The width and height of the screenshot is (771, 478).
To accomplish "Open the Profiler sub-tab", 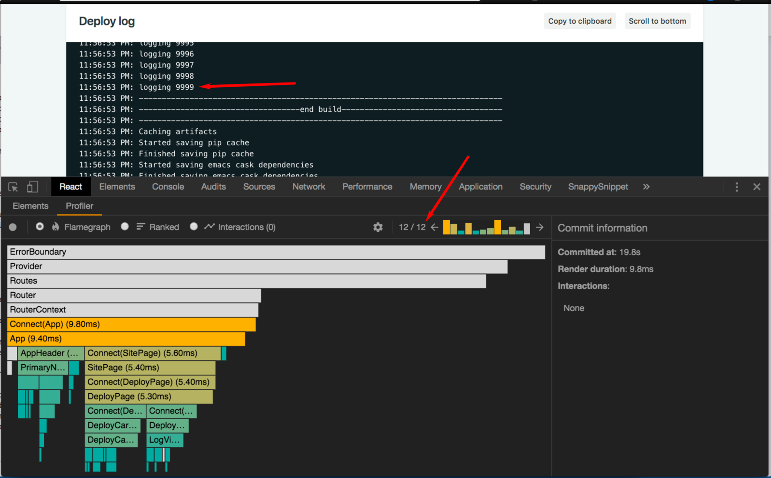I will (79, 206).
